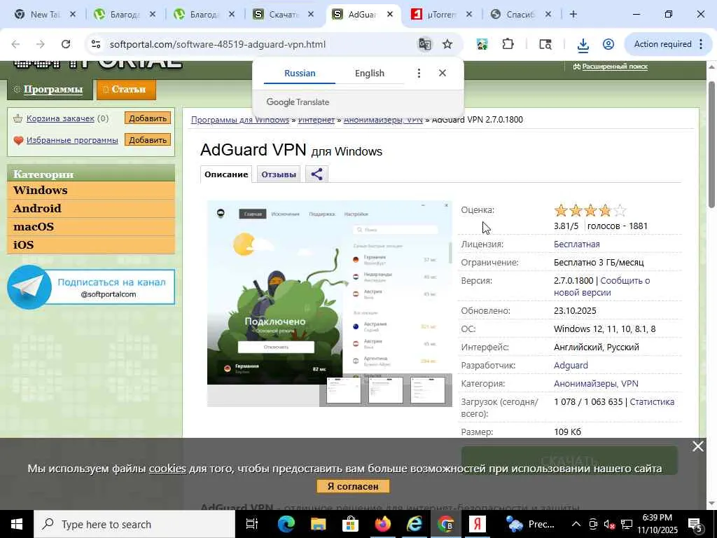Click the page vertical scrollbar
The image size is (717, 538).
click(x=711, y=144)
